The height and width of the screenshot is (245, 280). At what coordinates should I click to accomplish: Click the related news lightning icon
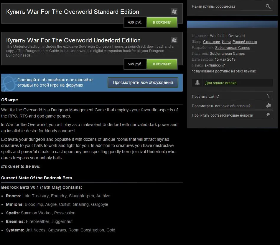click(268, 115)
